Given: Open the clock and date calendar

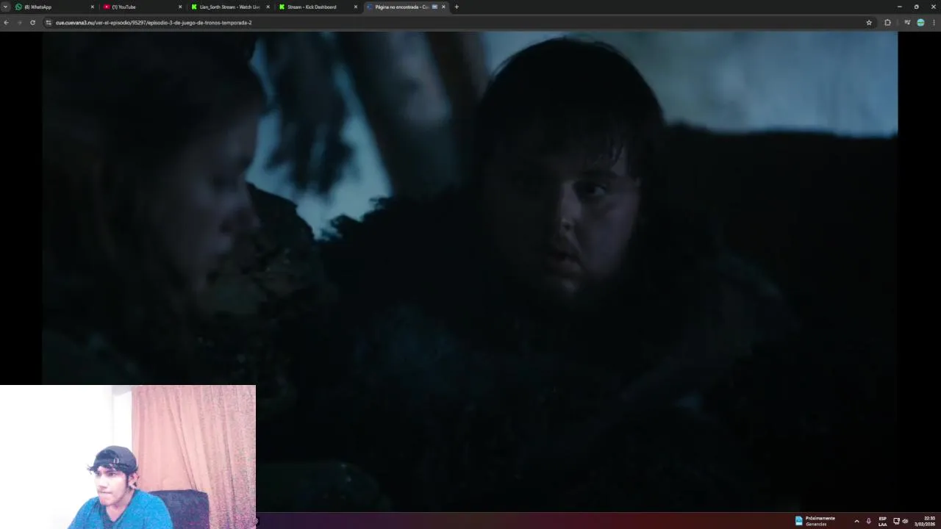Looking at the screenshot, I should tap(925, 521).
